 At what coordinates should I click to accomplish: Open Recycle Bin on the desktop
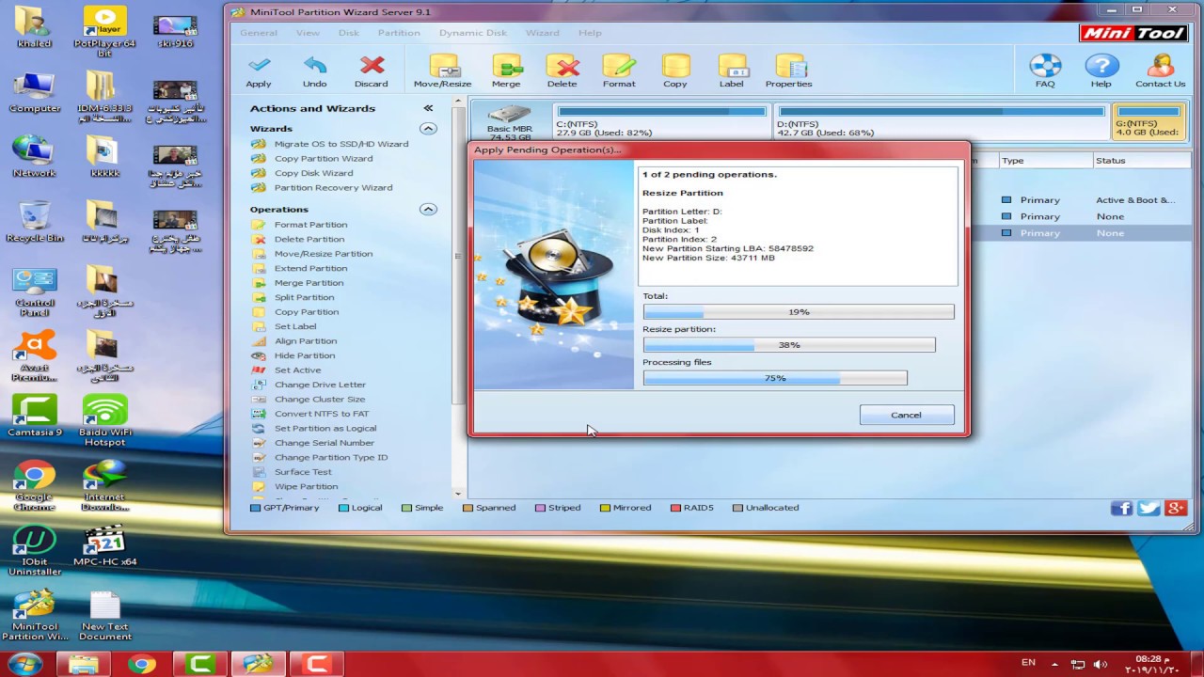[34, 222]
